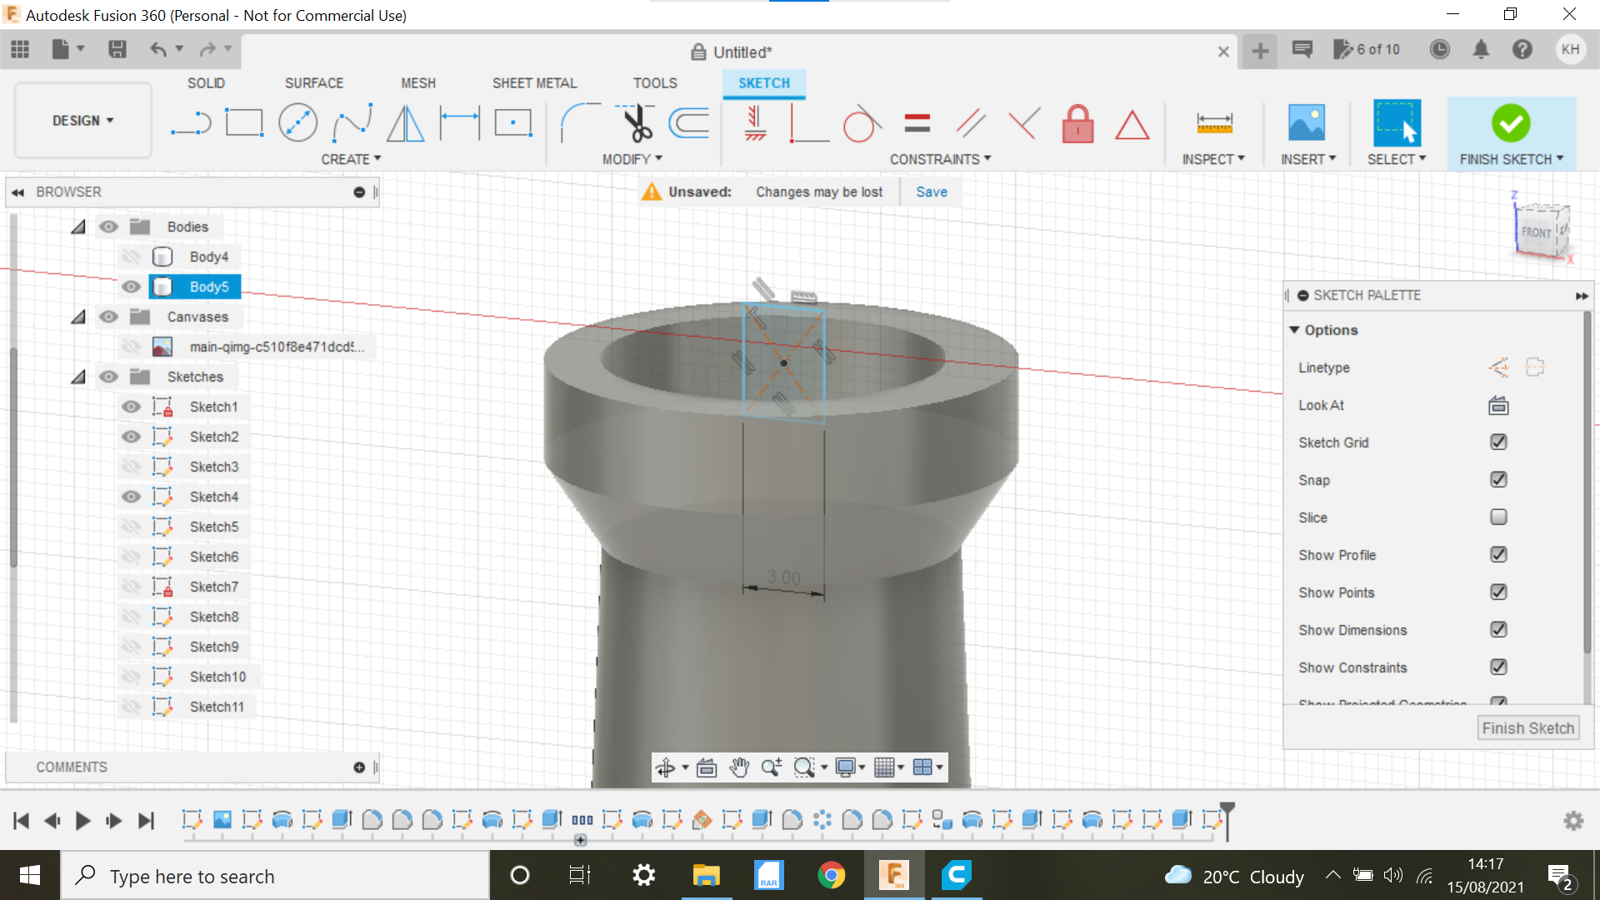Apply the Fix/Unfix lock constraint
Image resolution: width=1600 pixels, height=900 pixels.
pyautogui.click(x=1077, y=123)
